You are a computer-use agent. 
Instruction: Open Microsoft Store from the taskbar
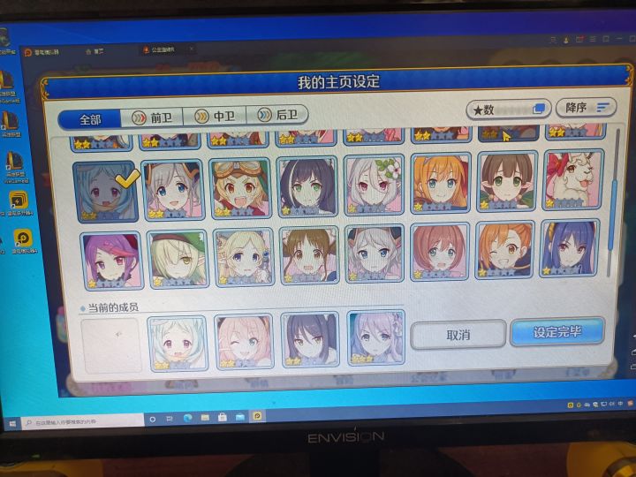[x=223, y=417]
